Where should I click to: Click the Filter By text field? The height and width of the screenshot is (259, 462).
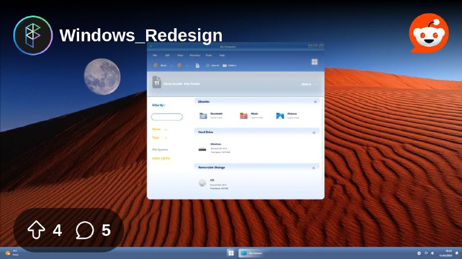[x=167, y=117]
